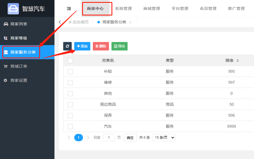
Task: Select page 1 in pagination
Action: (78, 138)
